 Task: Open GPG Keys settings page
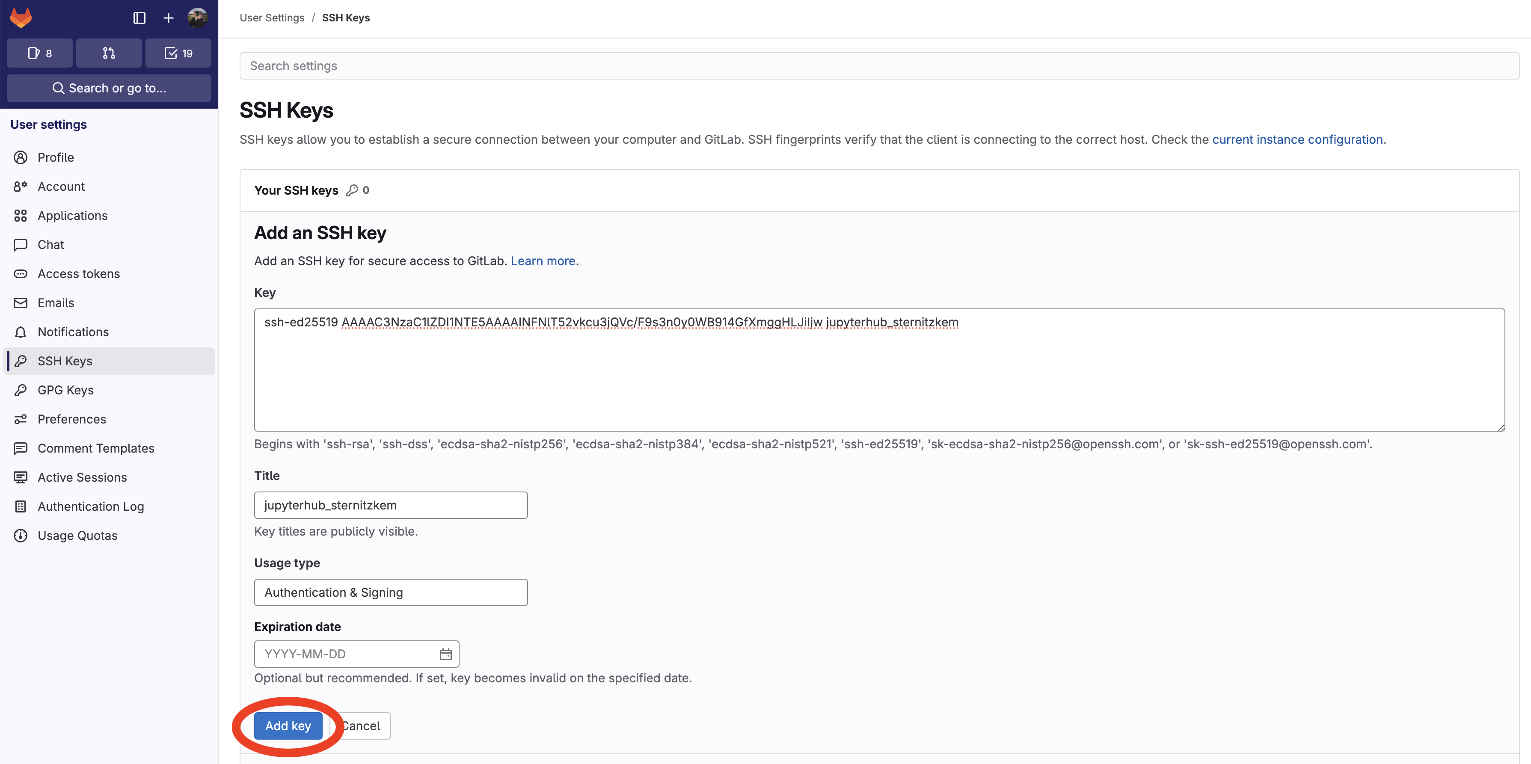point(65,390)
